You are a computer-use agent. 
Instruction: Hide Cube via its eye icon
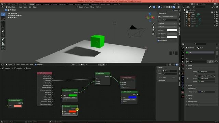point(214,17)
